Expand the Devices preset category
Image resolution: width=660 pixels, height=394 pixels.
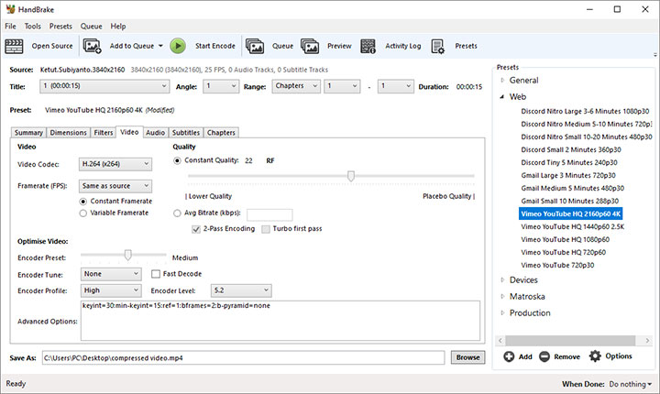[502, 279]
